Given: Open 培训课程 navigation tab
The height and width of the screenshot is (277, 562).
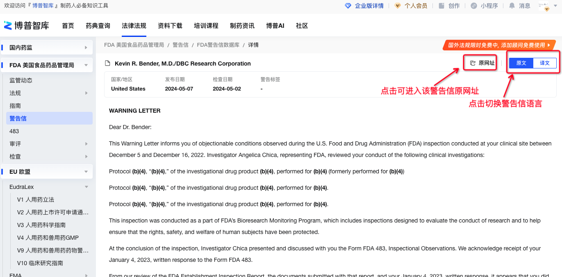Looking at the screenshot, I should click(206, 25).
